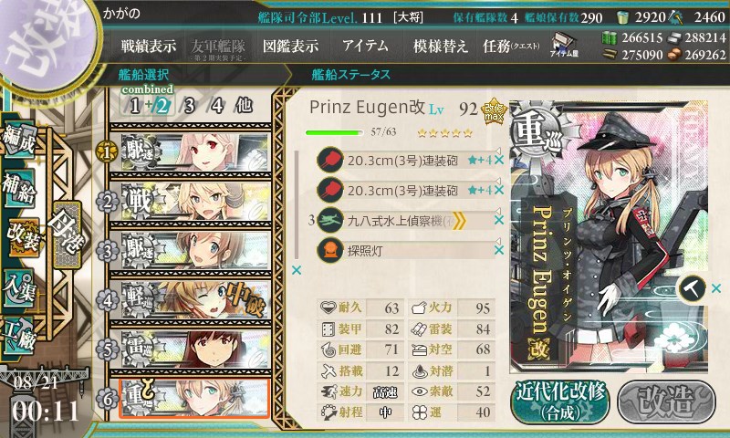Clear all equipment using the left X
Image resolution: width=730 pixels, height=438 pixels.
pyautogui.click(x=296, y=270)
